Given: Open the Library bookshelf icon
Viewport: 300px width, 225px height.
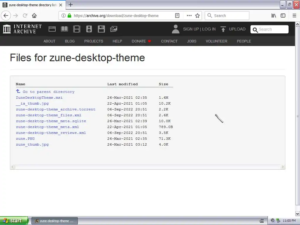Looking at the screenshot, I should click(x=274, y=16).
